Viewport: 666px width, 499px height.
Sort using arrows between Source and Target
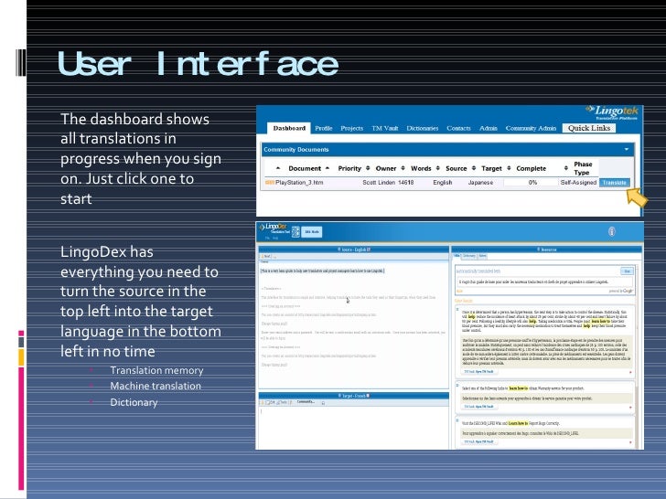[x=474, y=168]
